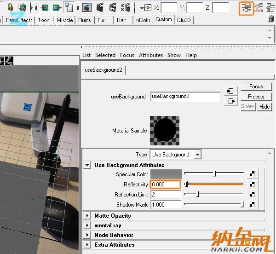
Task: Switch to the nCloth shelf tab
Action: pos(143,20)
